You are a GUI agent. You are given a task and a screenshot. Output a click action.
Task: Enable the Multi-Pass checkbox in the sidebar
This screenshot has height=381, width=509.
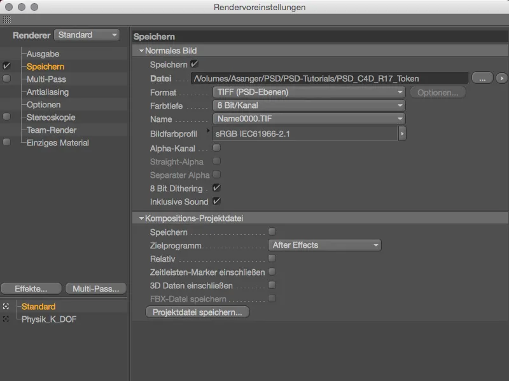pyautogui.click(x=6, y=78)
